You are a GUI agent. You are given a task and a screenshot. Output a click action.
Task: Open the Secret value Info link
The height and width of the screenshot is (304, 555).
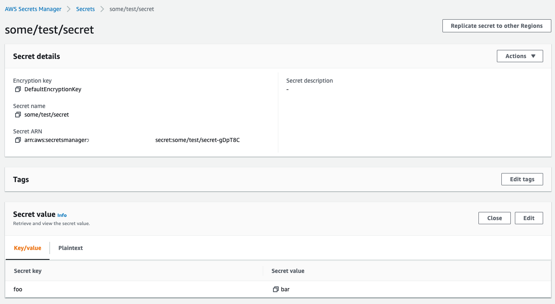[62, 215]
